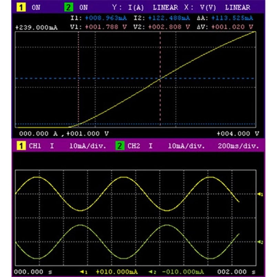Click Y axis LINEAR scale setting
This screenshot has height=277, width=277.
pos(166,8)
